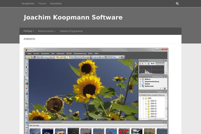This screenshot has width=201, height=134.
Task: Expand the 2008-02 folder
Action: [146, 104]
